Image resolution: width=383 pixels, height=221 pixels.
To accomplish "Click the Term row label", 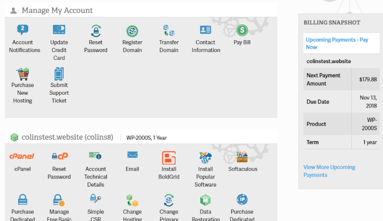I will [x=313, y=142].
